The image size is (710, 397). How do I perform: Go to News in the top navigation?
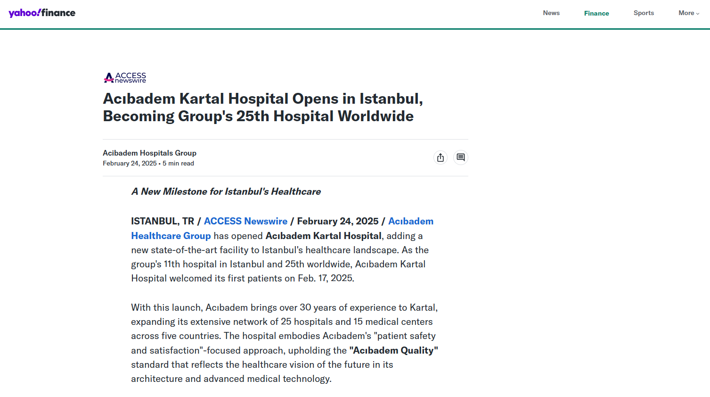pos(551,13)
